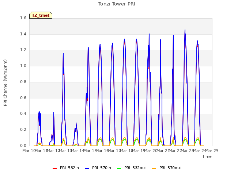Toggle the PRI_570out legend entry
The width and height of the screenshot is (234, 175).
[x=167, y=168]
